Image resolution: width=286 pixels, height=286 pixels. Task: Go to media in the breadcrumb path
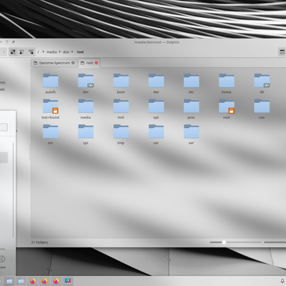point(51,52)
